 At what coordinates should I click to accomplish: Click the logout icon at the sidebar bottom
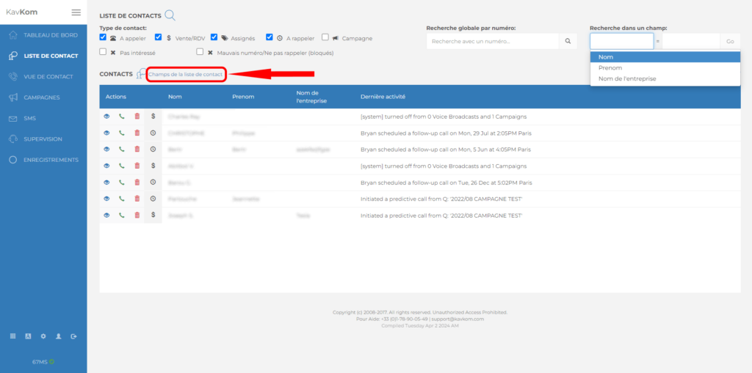click(73, 336)
